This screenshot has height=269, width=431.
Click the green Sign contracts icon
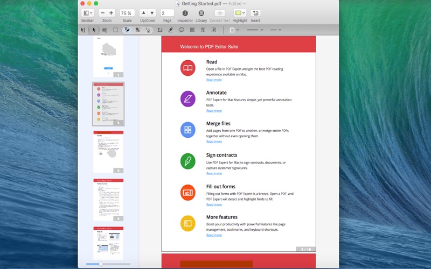point(187,161)
